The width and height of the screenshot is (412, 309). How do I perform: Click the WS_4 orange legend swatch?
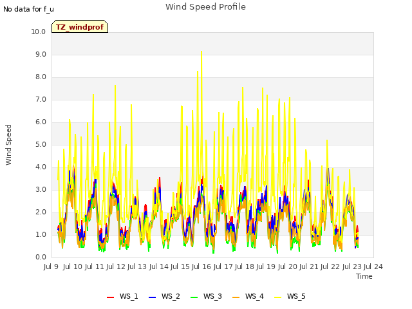tap(236, 297)
